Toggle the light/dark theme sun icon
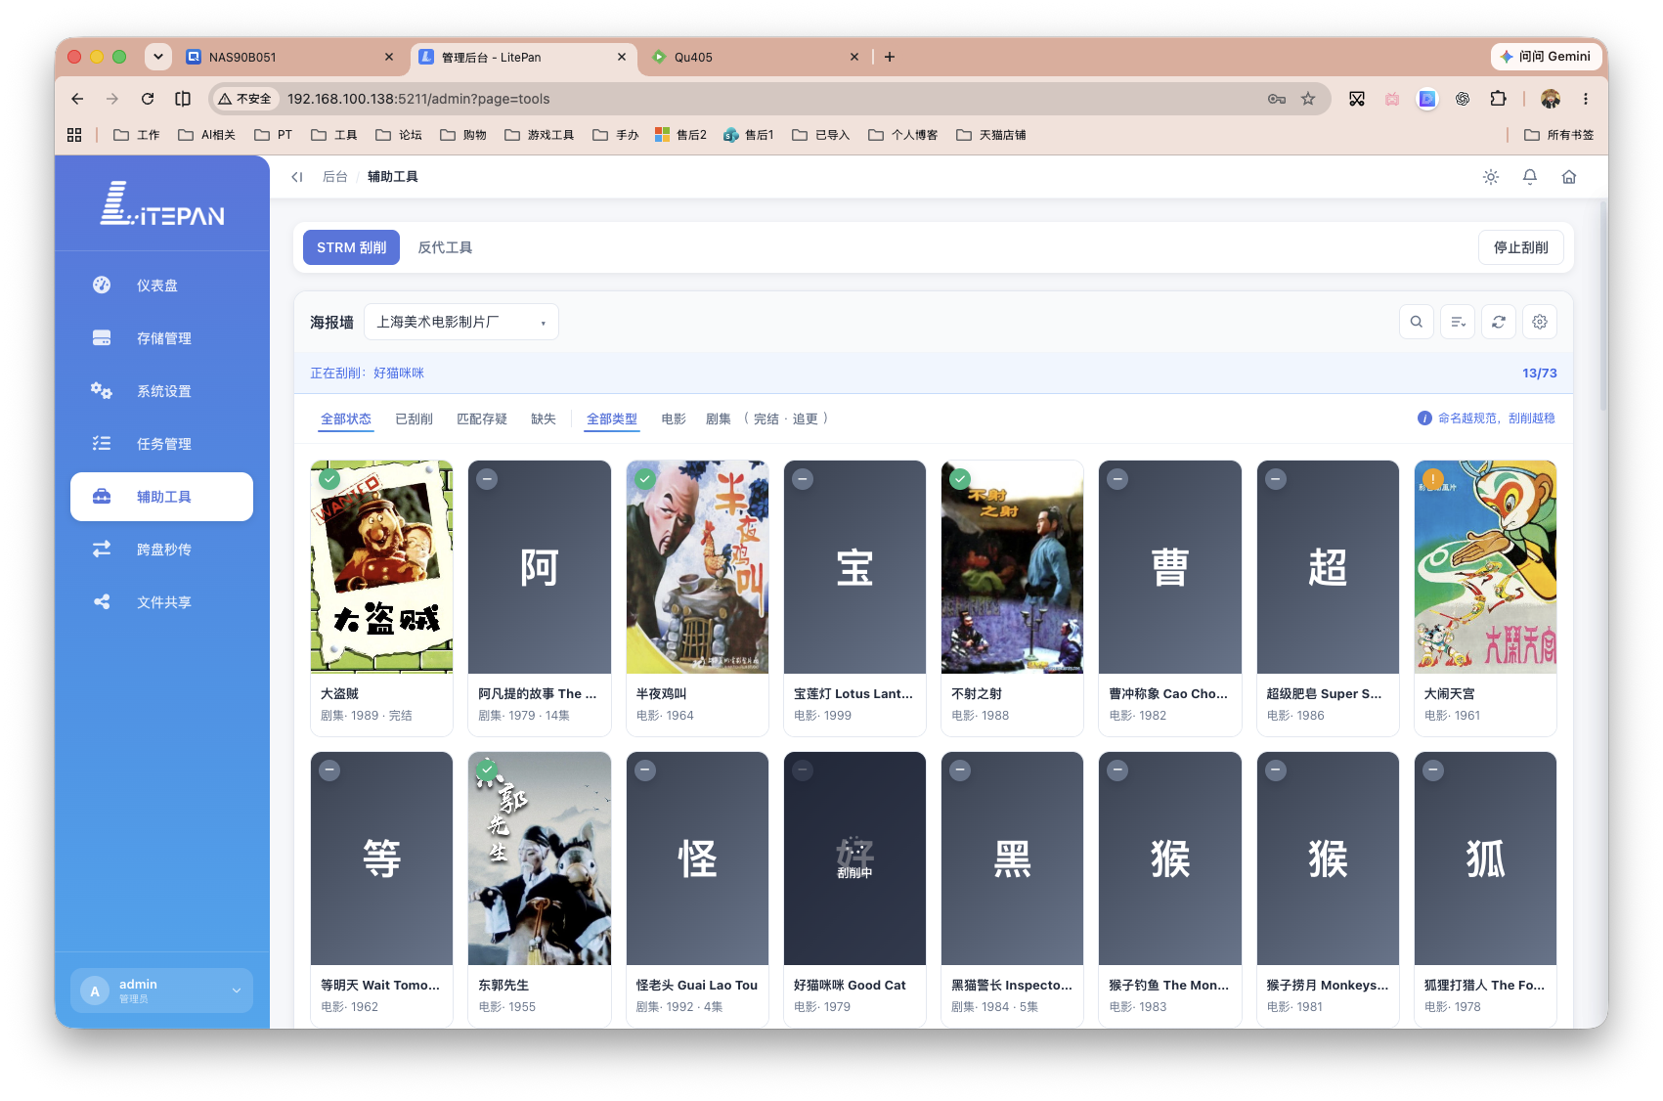The width and height of the screenshot is (1663, 1101). point(1491,177)
